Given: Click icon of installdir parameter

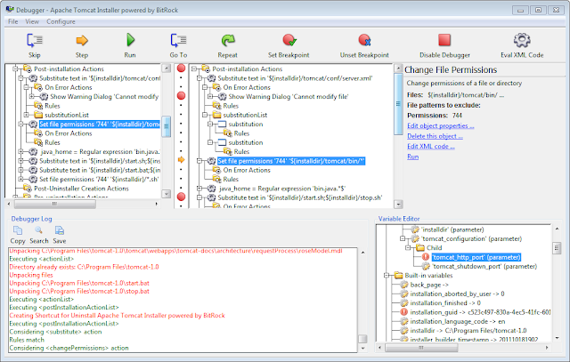Looking at the screenshot, I should (x=415, y=229).
